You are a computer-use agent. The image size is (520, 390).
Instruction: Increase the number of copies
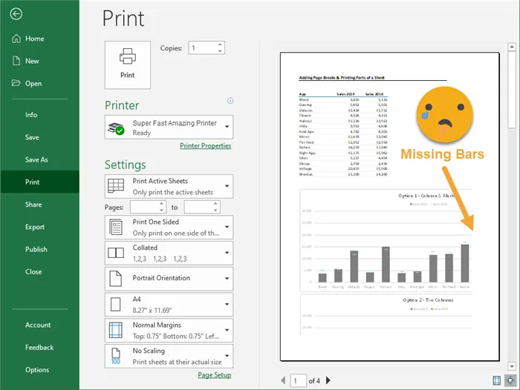[x=220, y=44]
